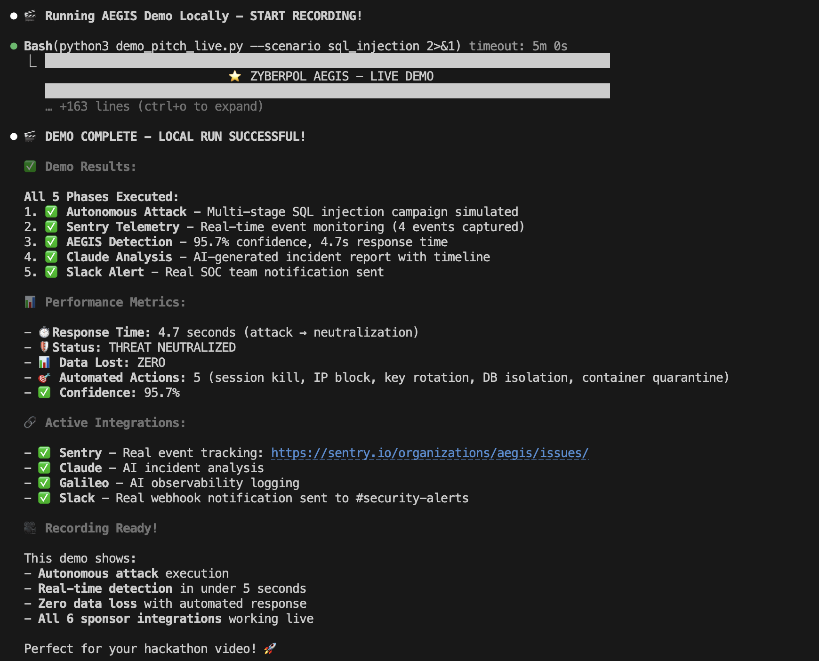The height and width of the screenshot is (661, 819).
Task: Click the green check icon beside 'Demo Results:'
Action: point(30,167)
